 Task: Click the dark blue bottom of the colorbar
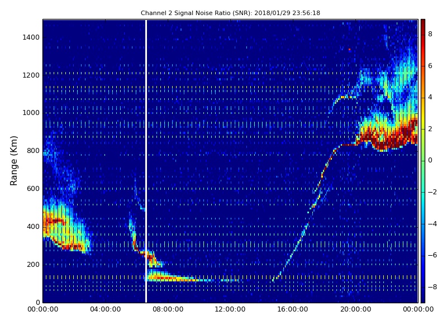(423, 296)
